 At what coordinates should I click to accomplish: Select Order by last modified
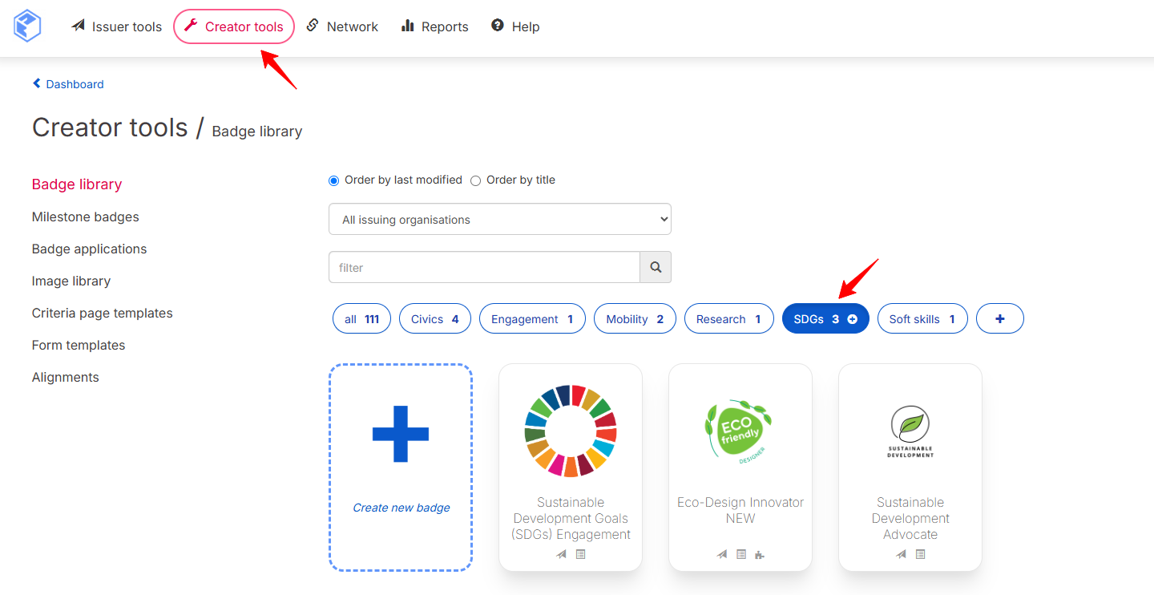[334, 180]
